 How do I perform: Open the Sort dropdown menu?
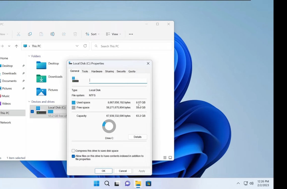point(92,34)
